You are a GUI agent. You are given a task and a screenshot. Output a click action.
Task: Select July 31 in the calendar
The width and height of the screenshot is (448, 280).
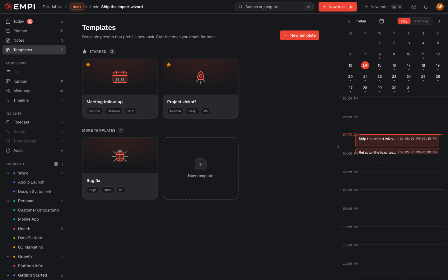tap(408, 88)
